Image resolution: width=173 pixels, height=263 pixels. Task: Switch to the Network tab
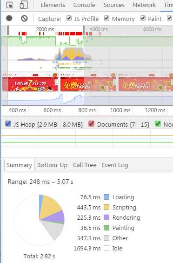click(144, 5)
